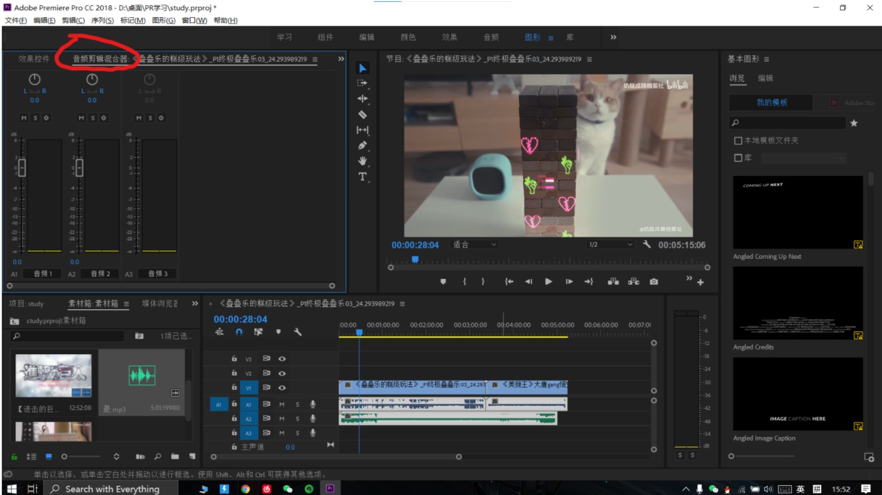Viewport: 882px width, 495px height.
Task: Select the Track Select Forward tool
Action: (x=362, y=83)
